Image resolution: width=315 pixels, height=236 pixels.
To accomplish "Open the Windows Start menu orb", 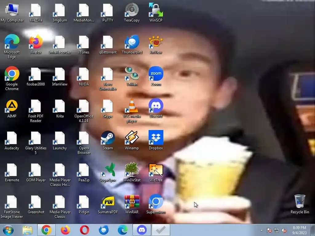I will (x=8, y=230).
